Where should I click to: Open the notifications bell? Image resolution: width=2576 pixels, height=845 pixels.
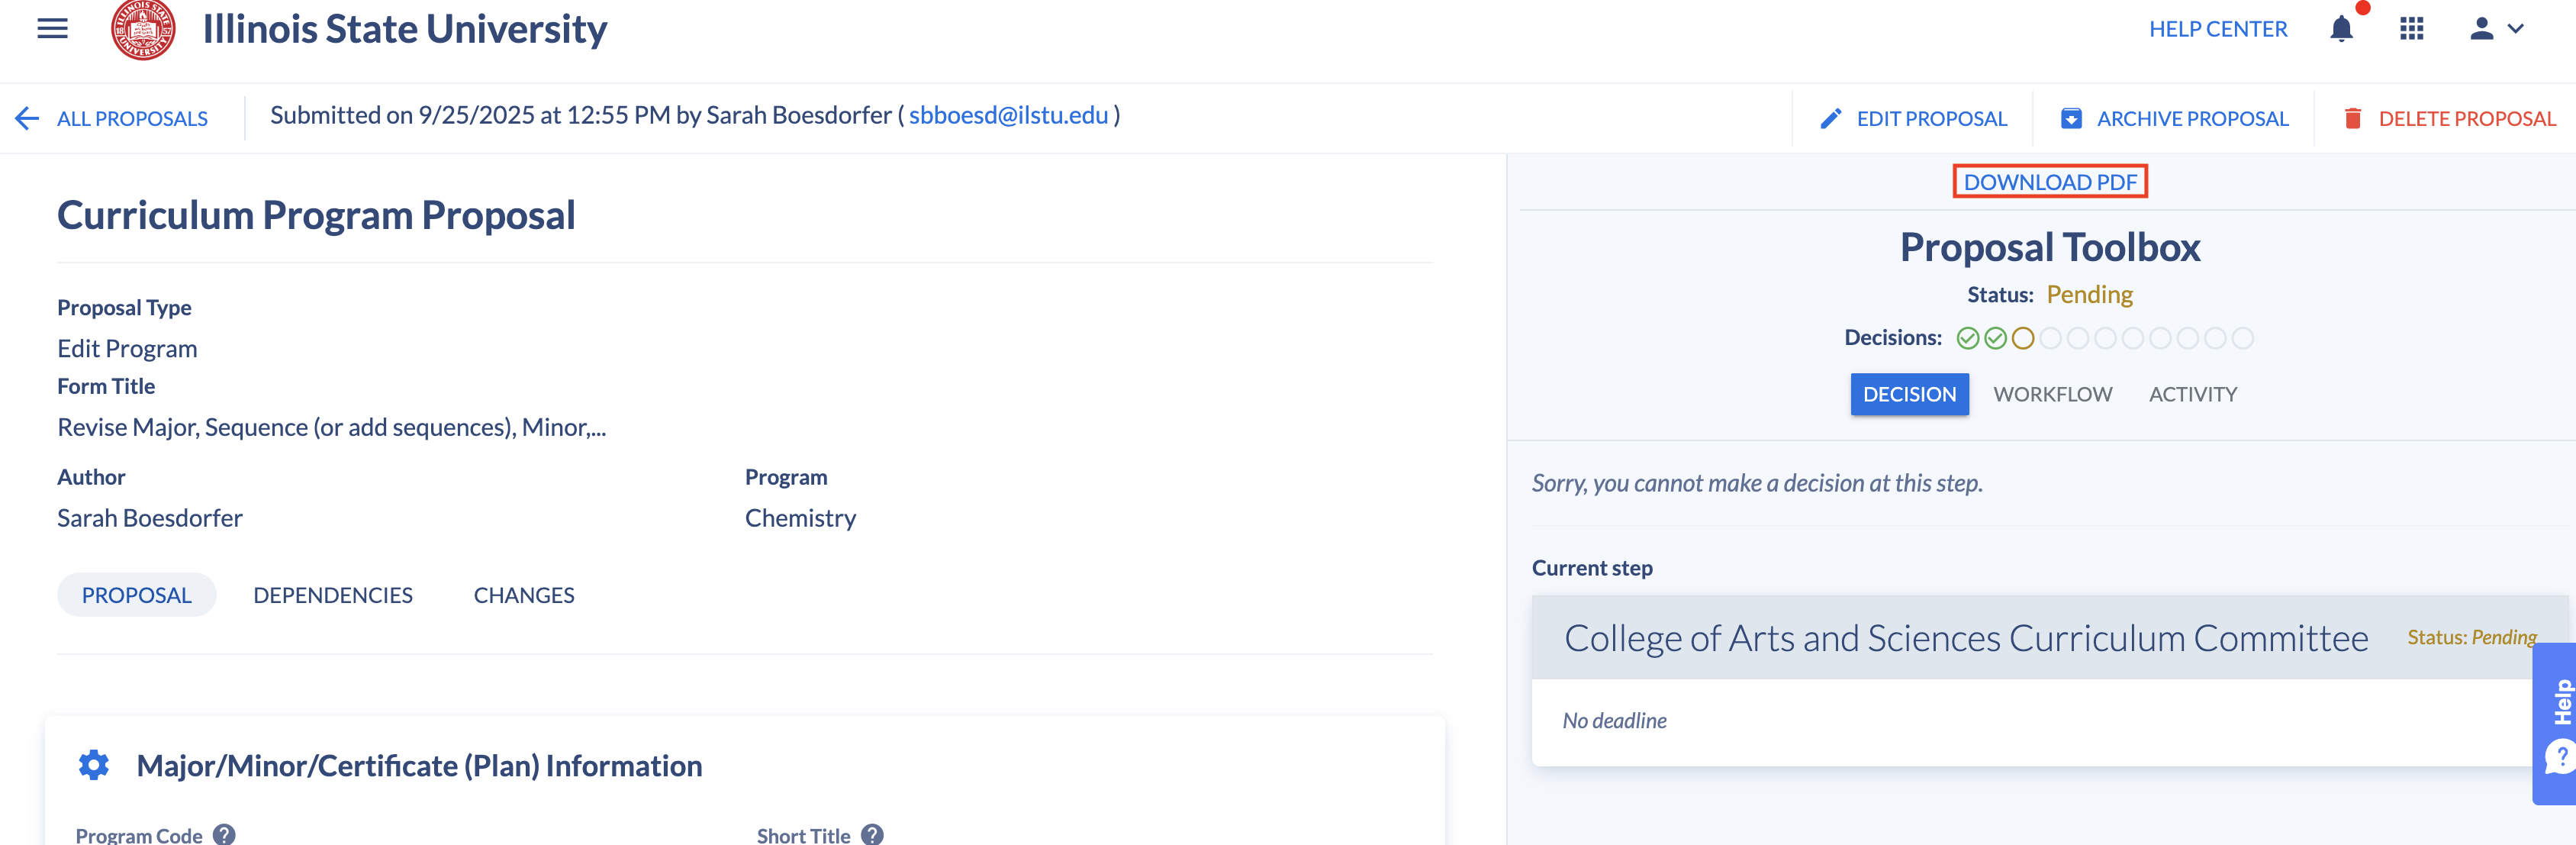2341,29
